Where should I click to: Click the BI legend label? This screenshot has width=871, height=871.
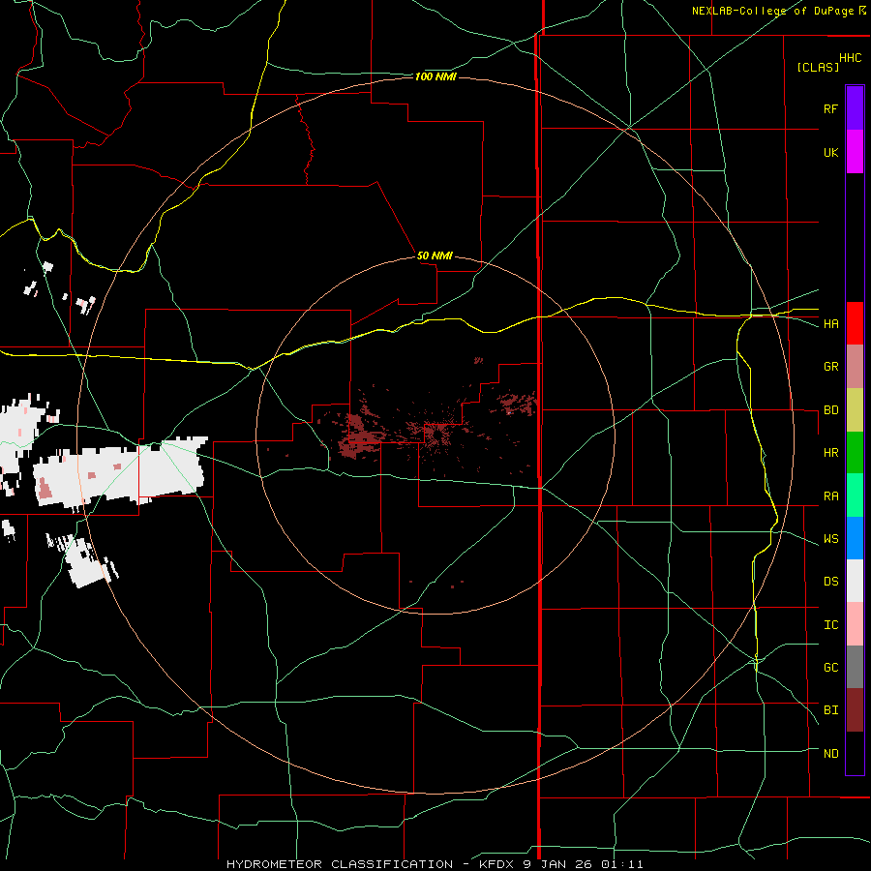[830, 710]
